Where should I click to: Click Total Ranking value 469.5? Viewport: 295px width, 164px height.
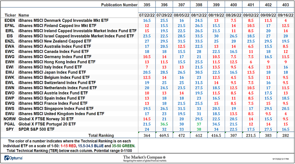164,136
